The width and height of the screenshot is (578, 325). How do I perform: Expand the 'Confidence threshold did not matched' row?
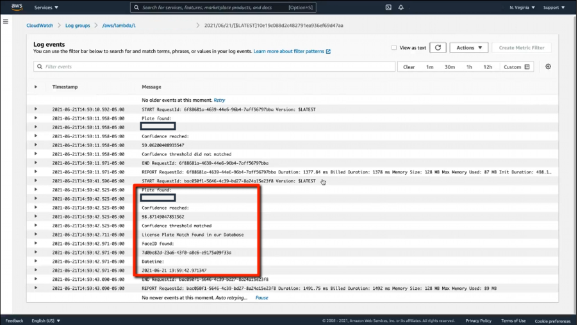click(36, 154)
